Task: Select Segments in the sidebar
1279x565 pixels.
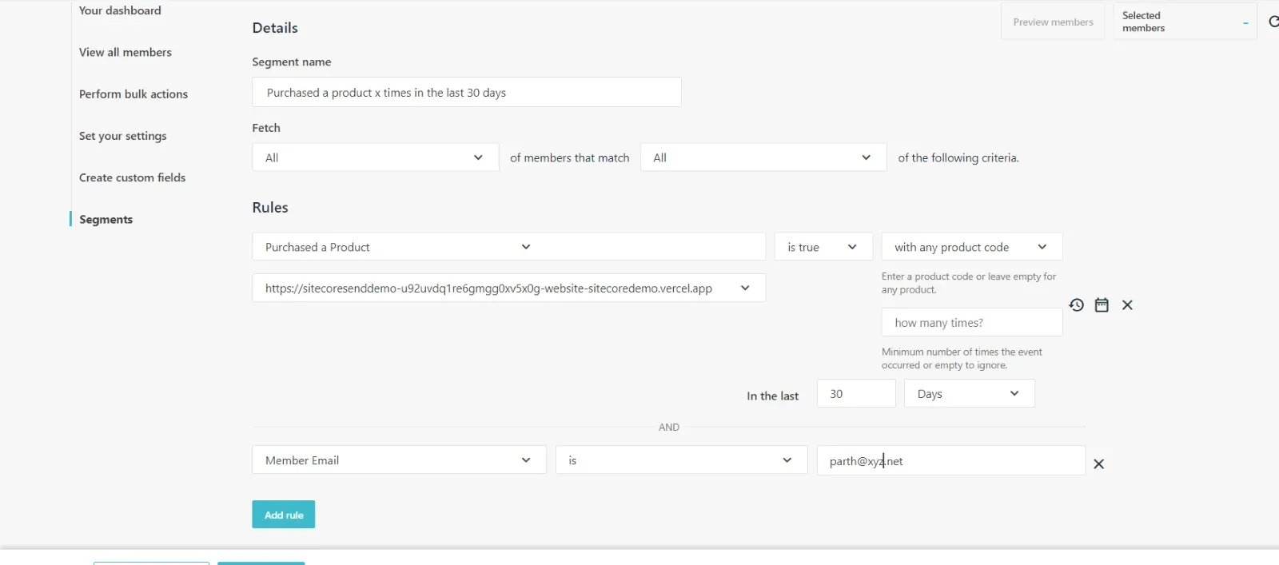Action: (x=106, y=219)
